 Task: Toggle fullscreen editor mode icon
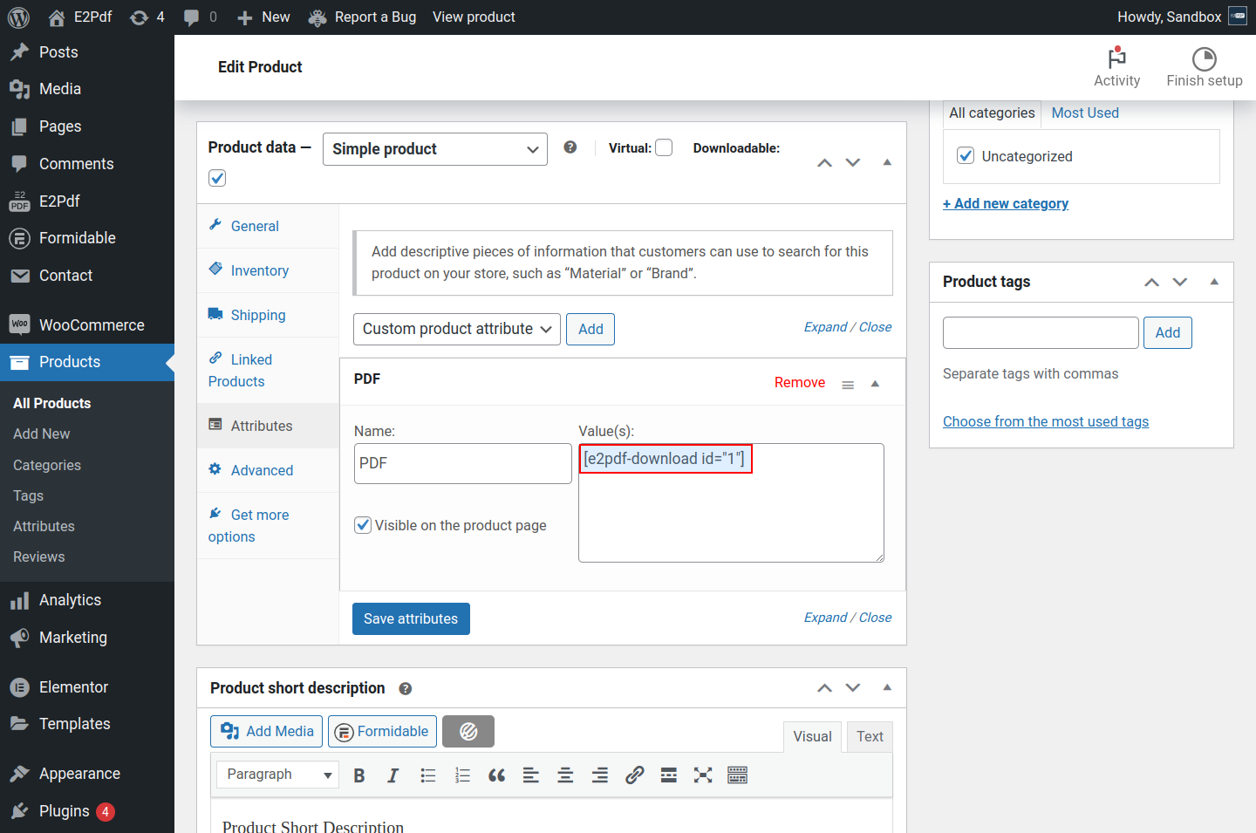pos(703,775)
